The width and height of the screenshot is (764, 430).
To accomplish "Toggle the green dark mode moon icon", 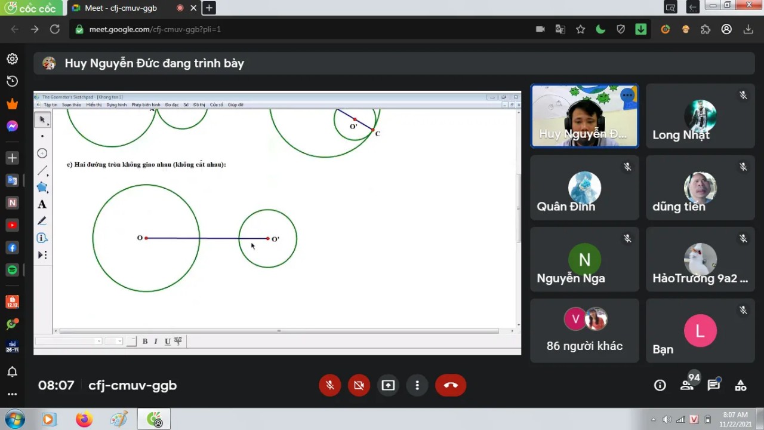I will click(x=600, y=29).
